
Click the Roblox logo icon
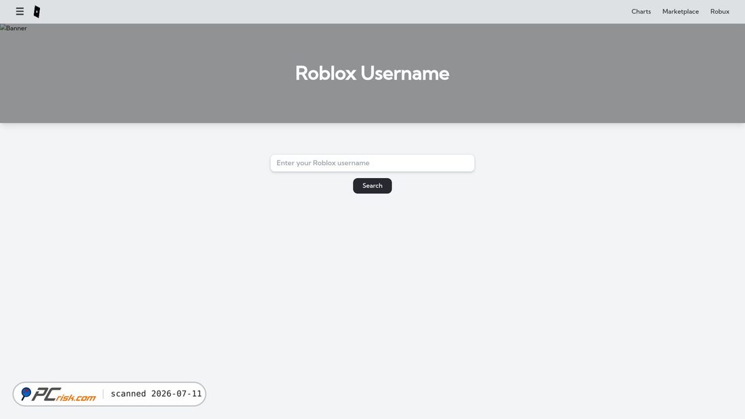tap(37, 12)
